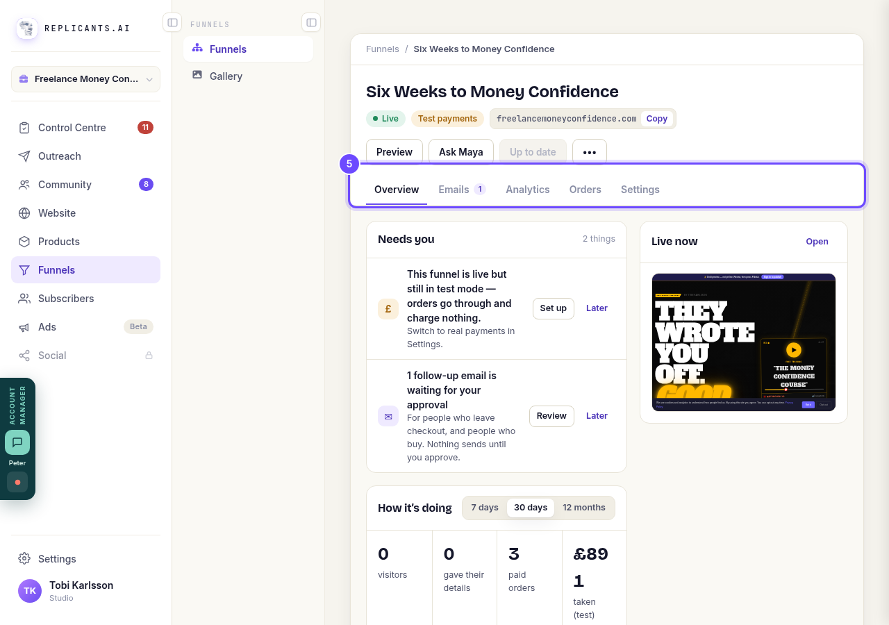The image size is (889, 625).
Task: Open the Control Centre clipboard icon
Action: [x=24, y=128]
